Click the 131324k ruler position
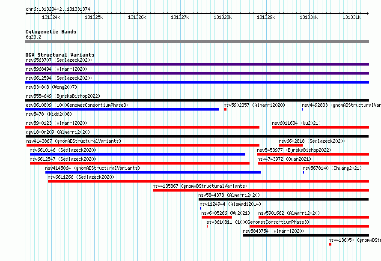The width and height of the screenshot is (381, 261). [51, 17]
